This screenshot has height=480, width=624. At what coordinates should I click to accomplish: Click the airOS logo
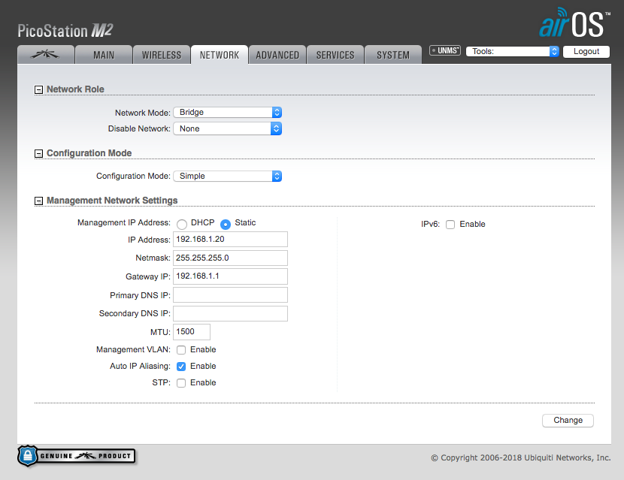coord(574,23)
